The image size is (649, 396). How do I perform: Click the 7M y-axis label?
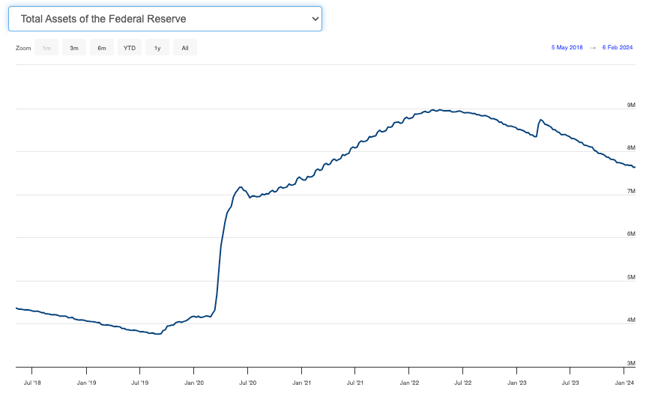pos(631,191)
